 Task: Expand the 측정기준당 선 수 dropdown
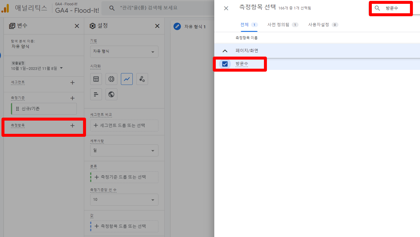[124, 200]
